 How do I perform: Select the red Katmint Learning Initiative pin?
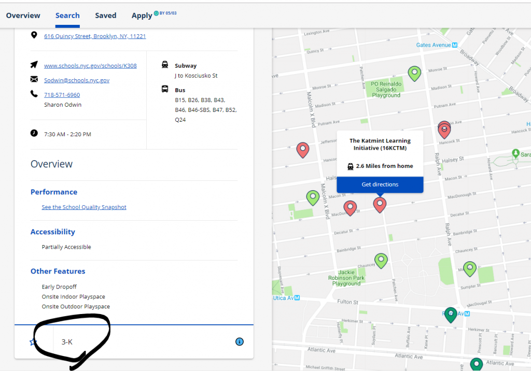(380, 205)
